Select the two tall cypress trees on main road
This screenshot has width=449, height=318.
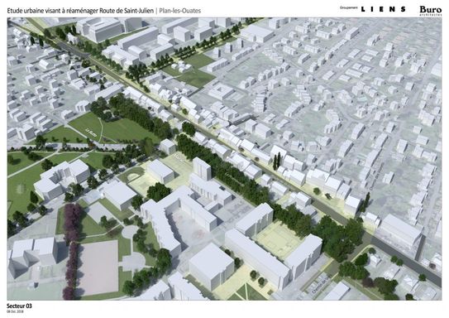(x=277, y=161)
